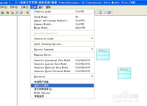Click the window-with-magnifier icon on the right toolbar
This screenshot has height=106, width=147.
[100, 12]
